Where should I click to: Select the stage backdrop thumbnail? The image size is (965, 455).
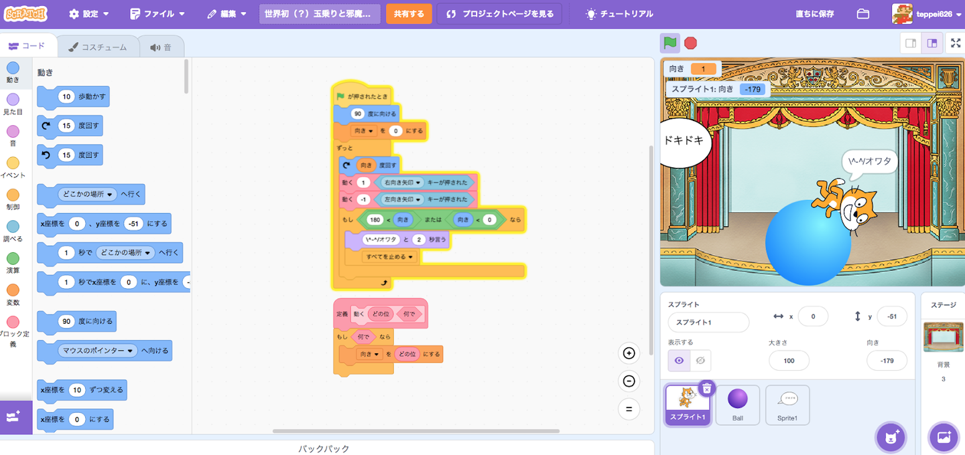click(x=943, y=337)
